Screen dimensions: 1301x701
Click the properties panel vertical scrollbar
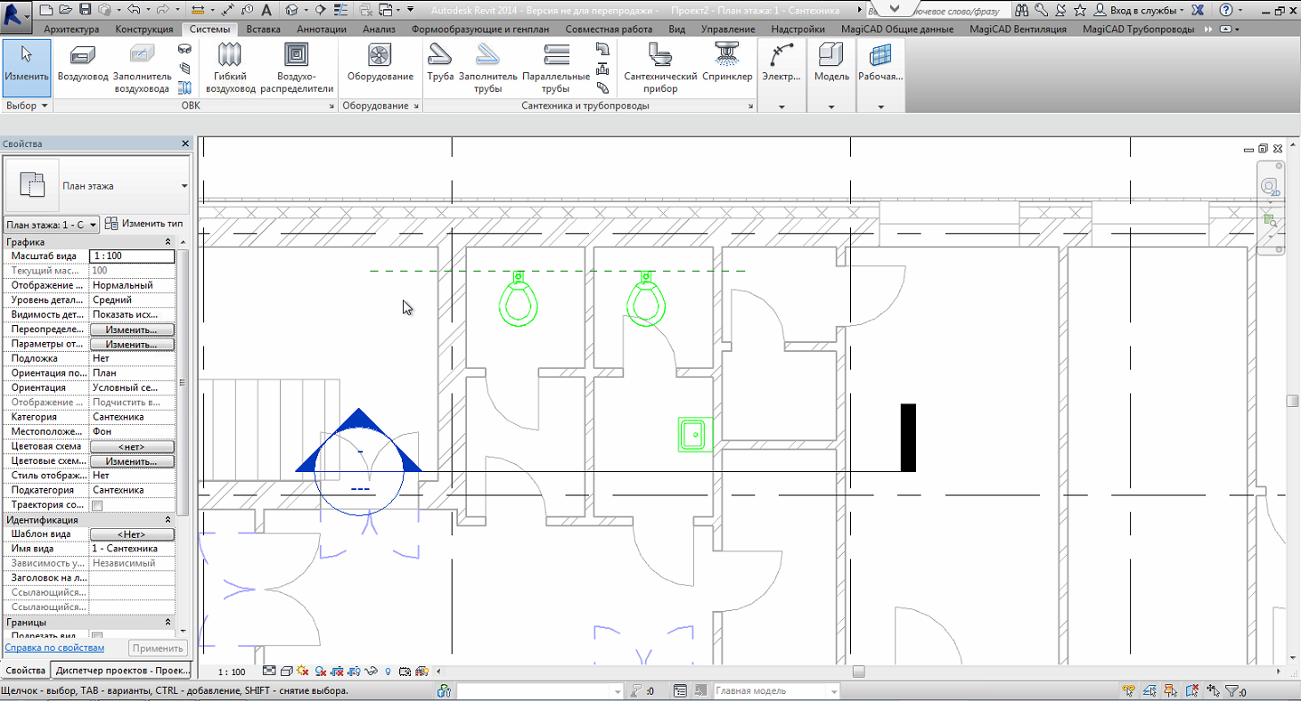tap(183, 383)
